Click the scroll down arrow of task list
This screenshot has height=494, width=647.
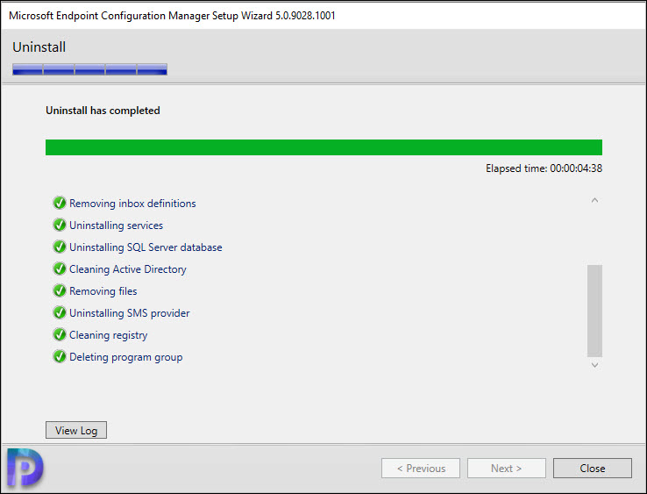[594, 365]
